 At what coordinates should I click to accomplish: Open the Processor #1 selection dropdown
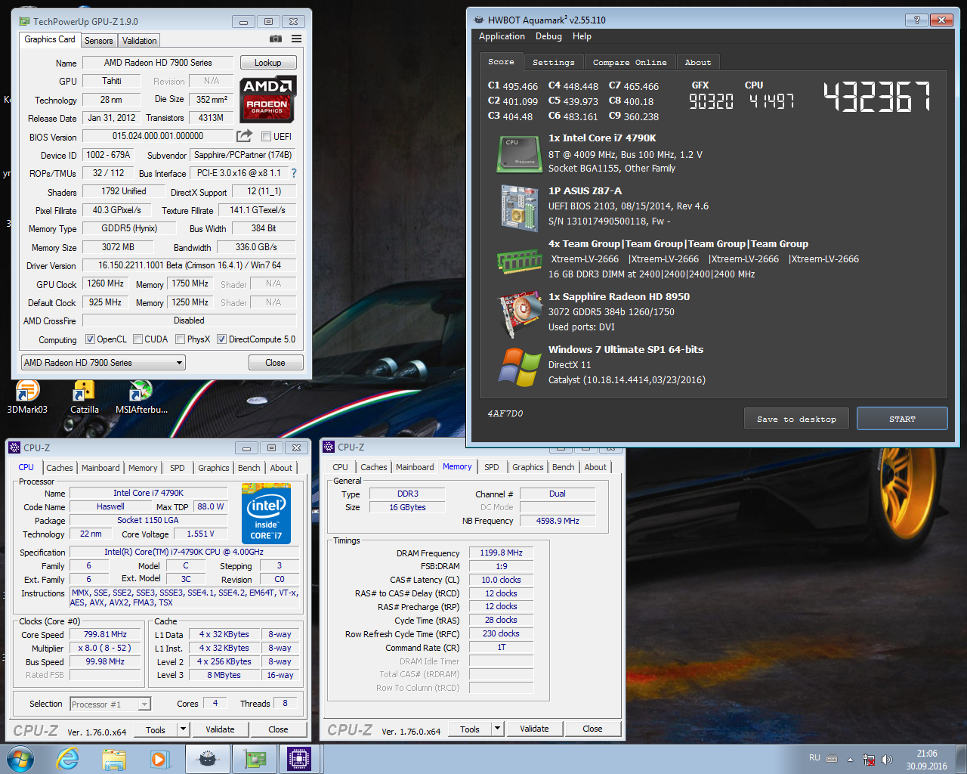point(110,704)
